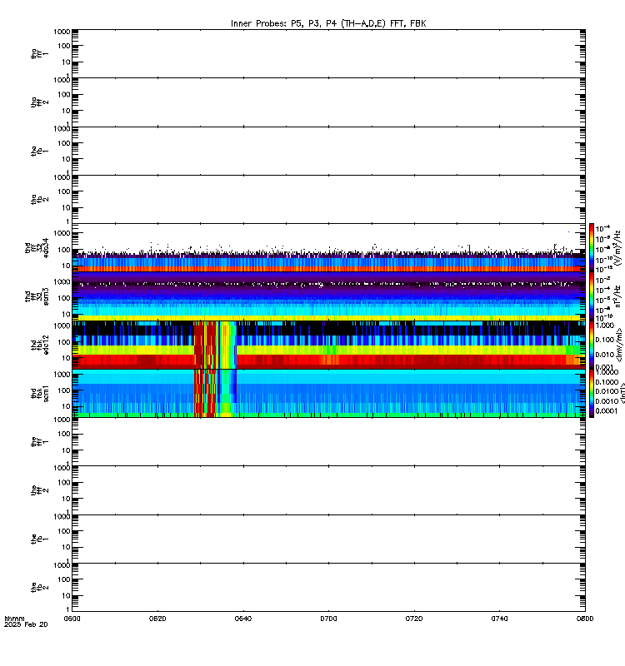This screenshot has width=625, height=666.
Task: Click the 'thd fbk edc12' panel label
Action: pyautogui.click(x=39, y=345)
